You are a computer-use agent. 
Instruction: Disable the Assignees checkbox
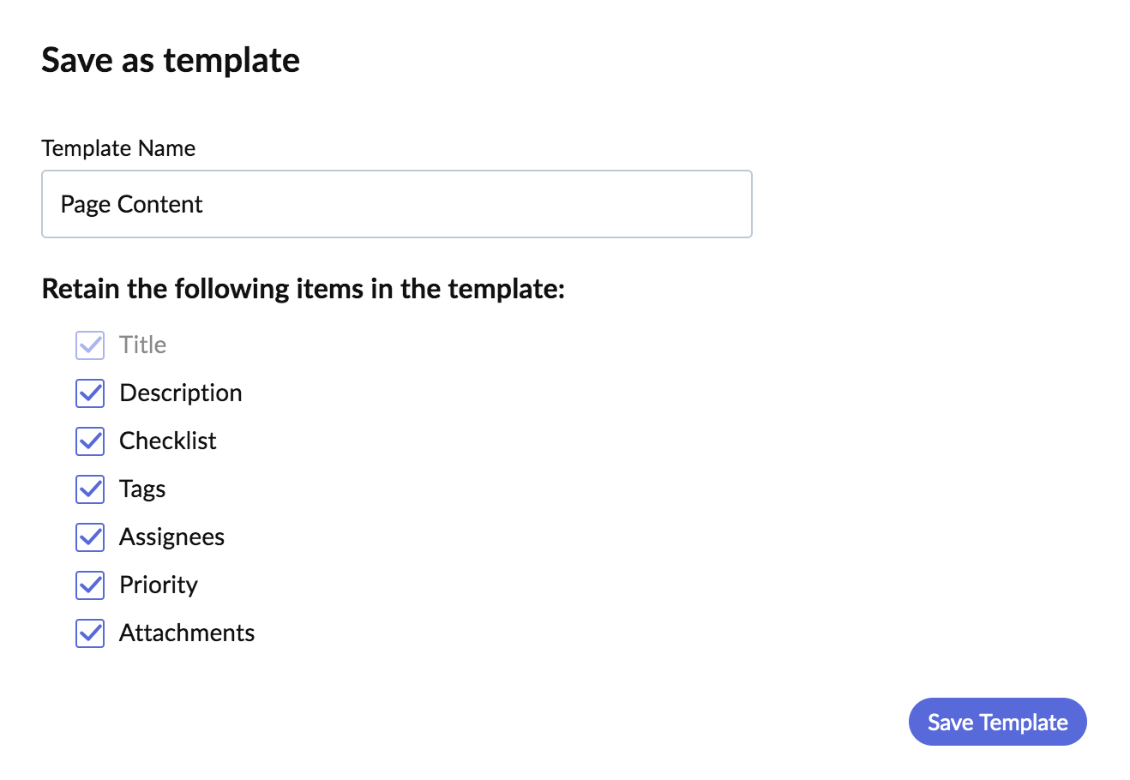pos(90,537)
